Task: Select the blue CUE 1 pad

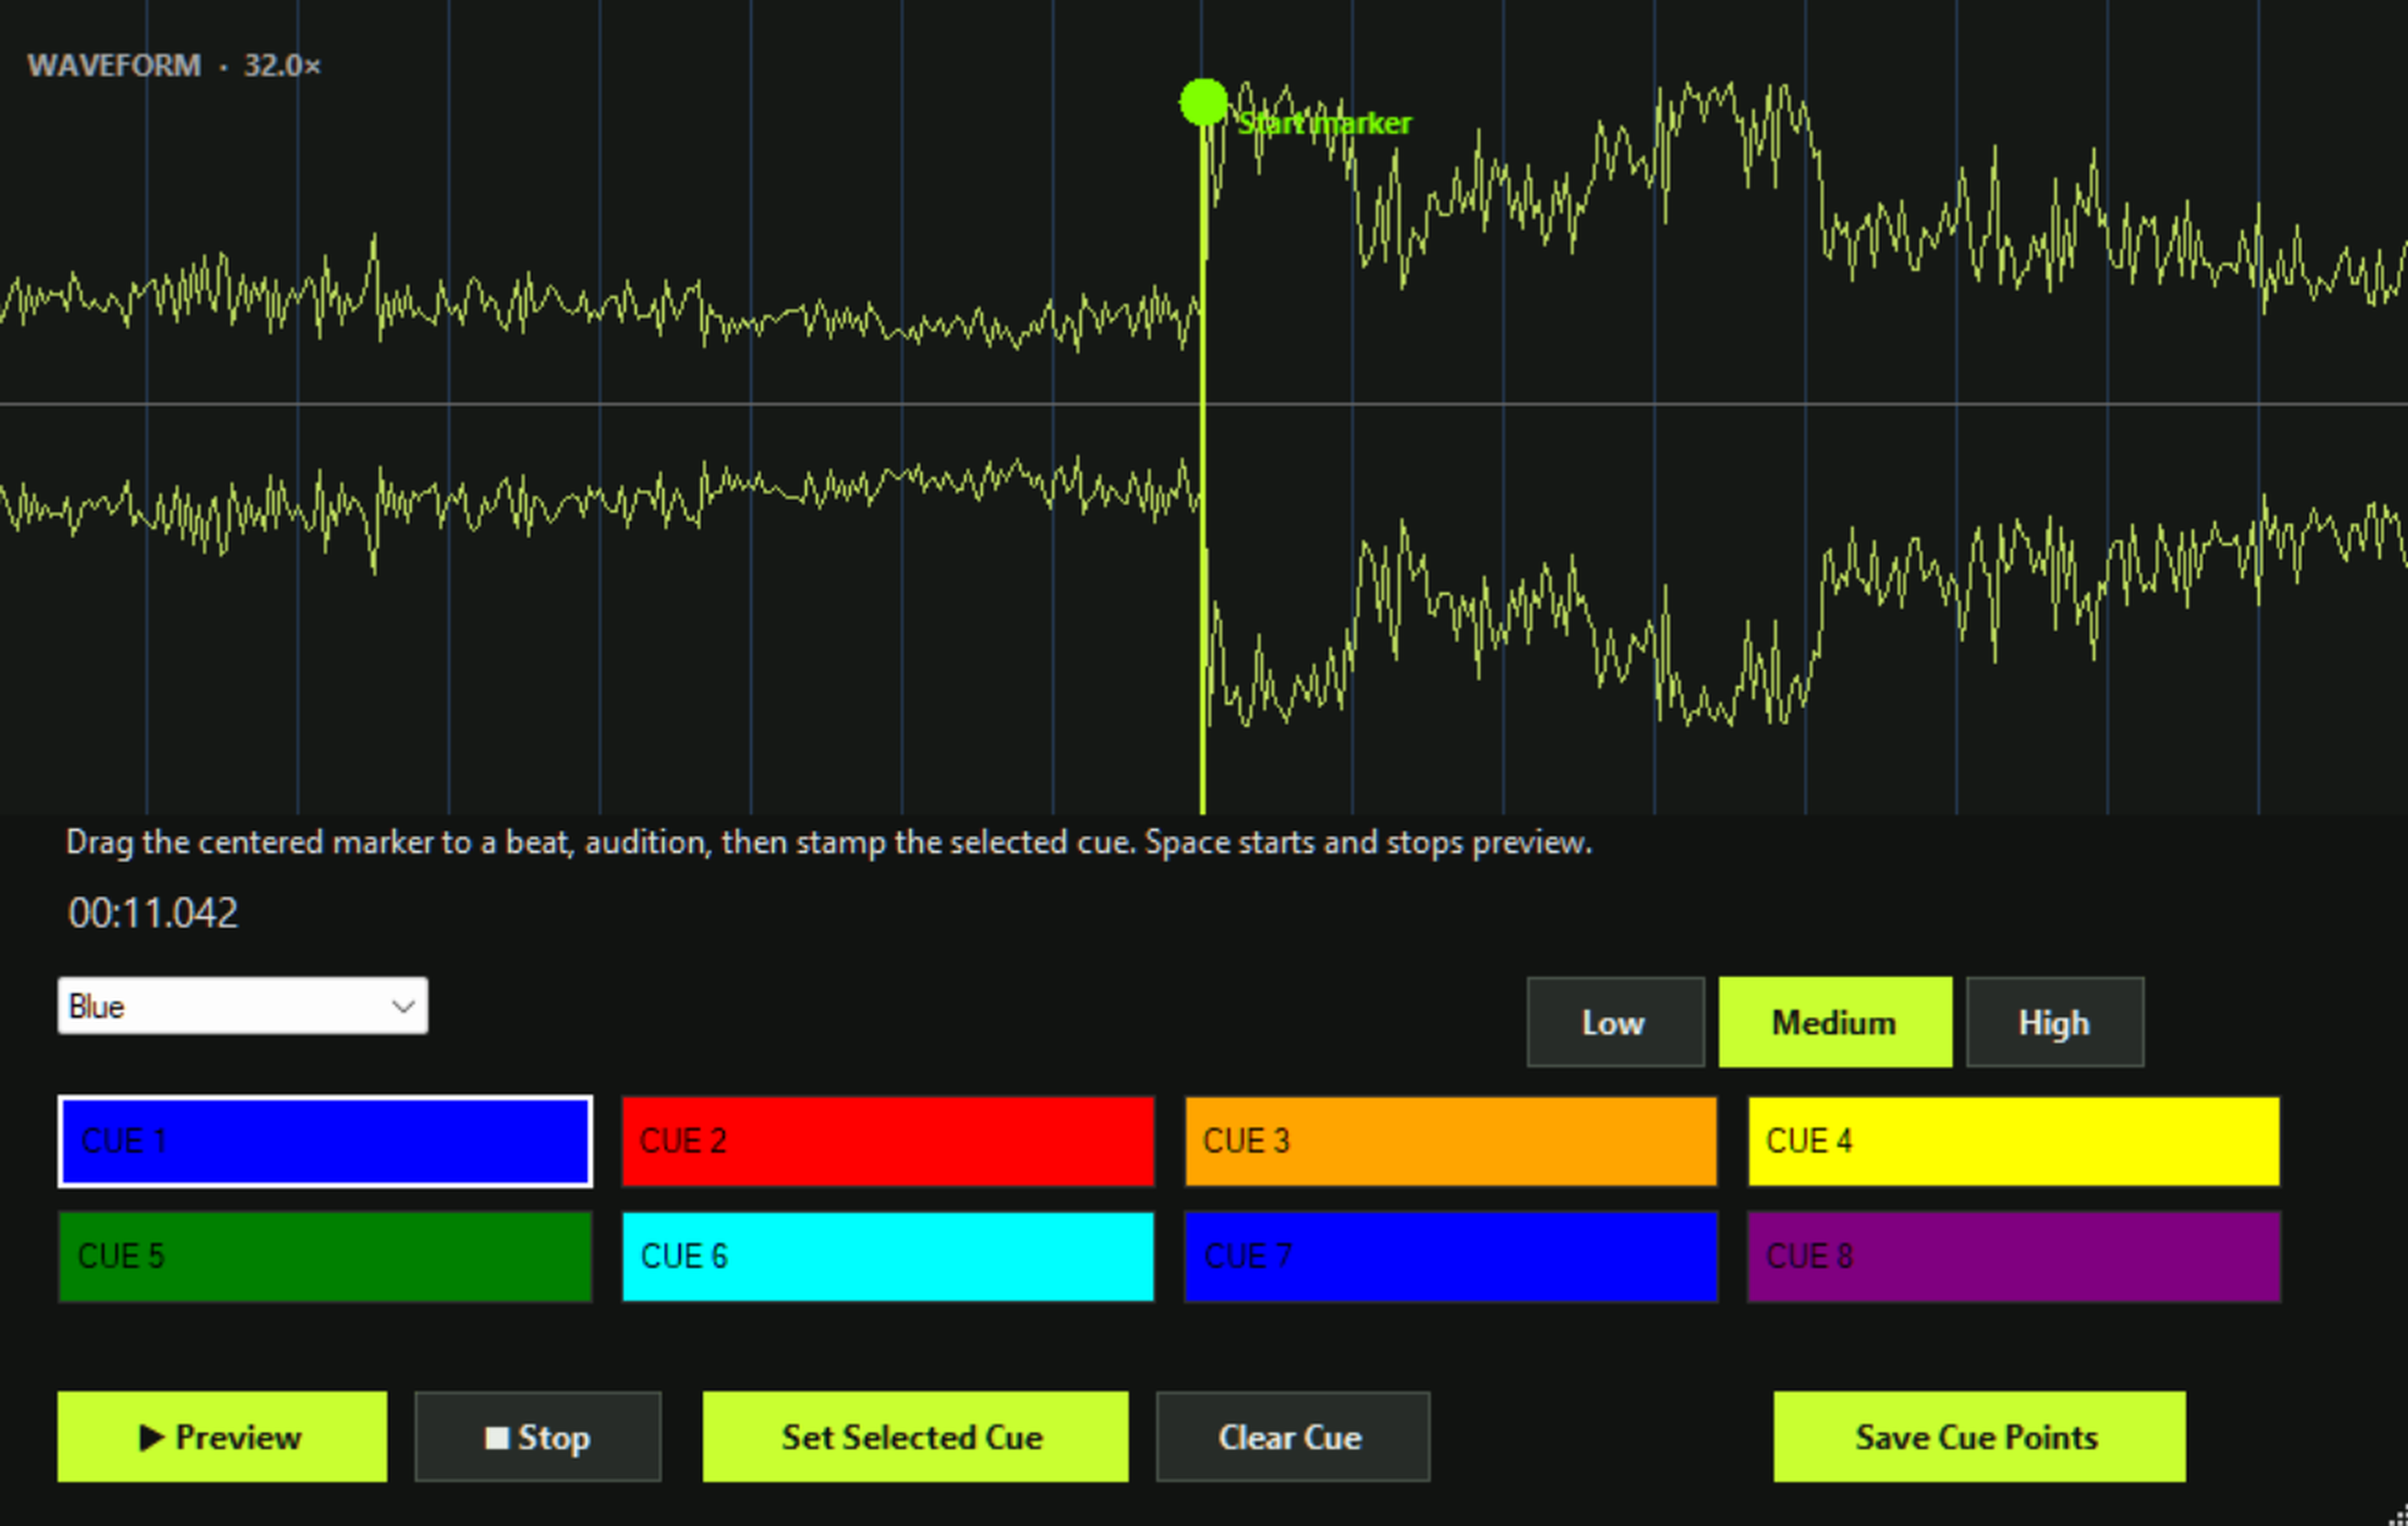Action: tap(325, 1141)
